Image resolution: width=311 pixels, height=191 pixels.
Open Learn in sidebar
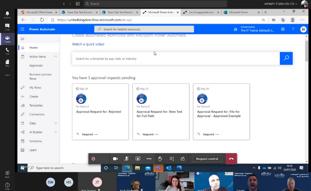(33, 150)
